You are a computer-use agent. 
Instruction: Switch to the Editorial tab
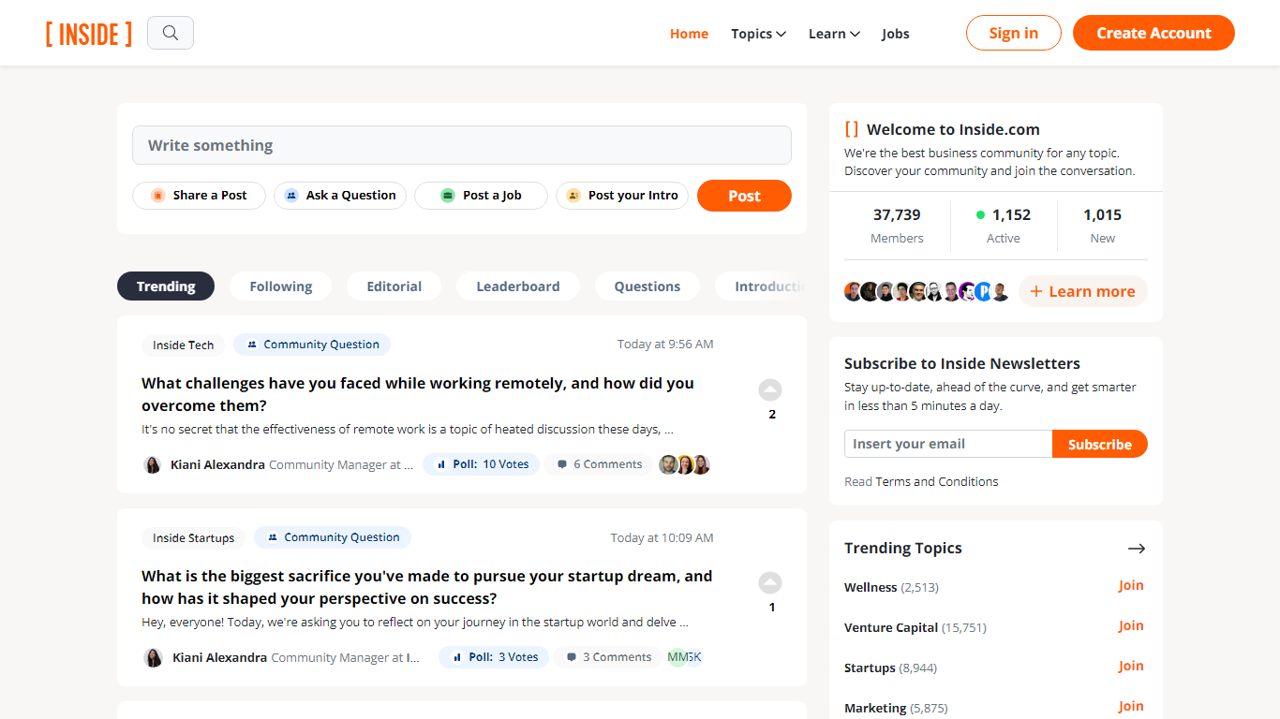click(394, 286)
